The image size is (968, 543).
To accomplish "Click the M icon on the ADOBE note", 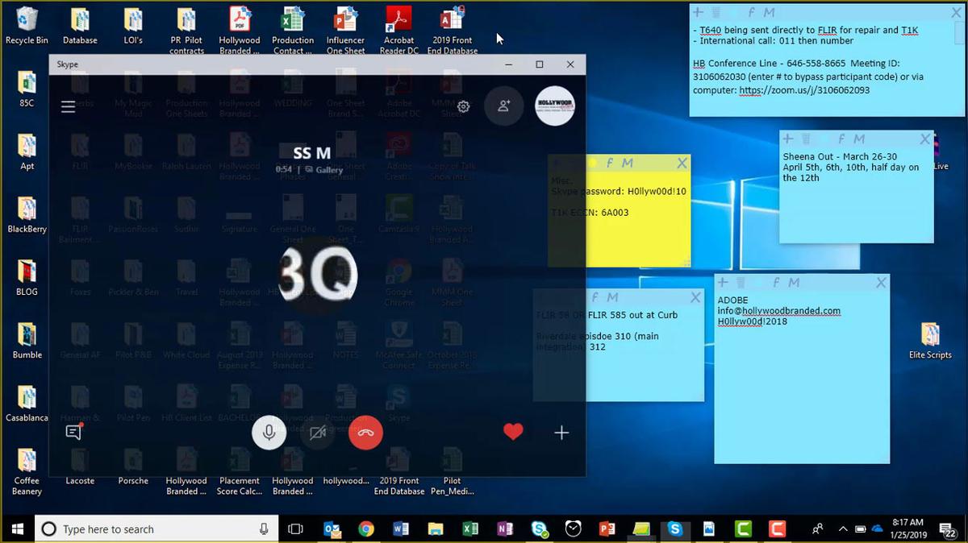I will (x=794, y=283).
